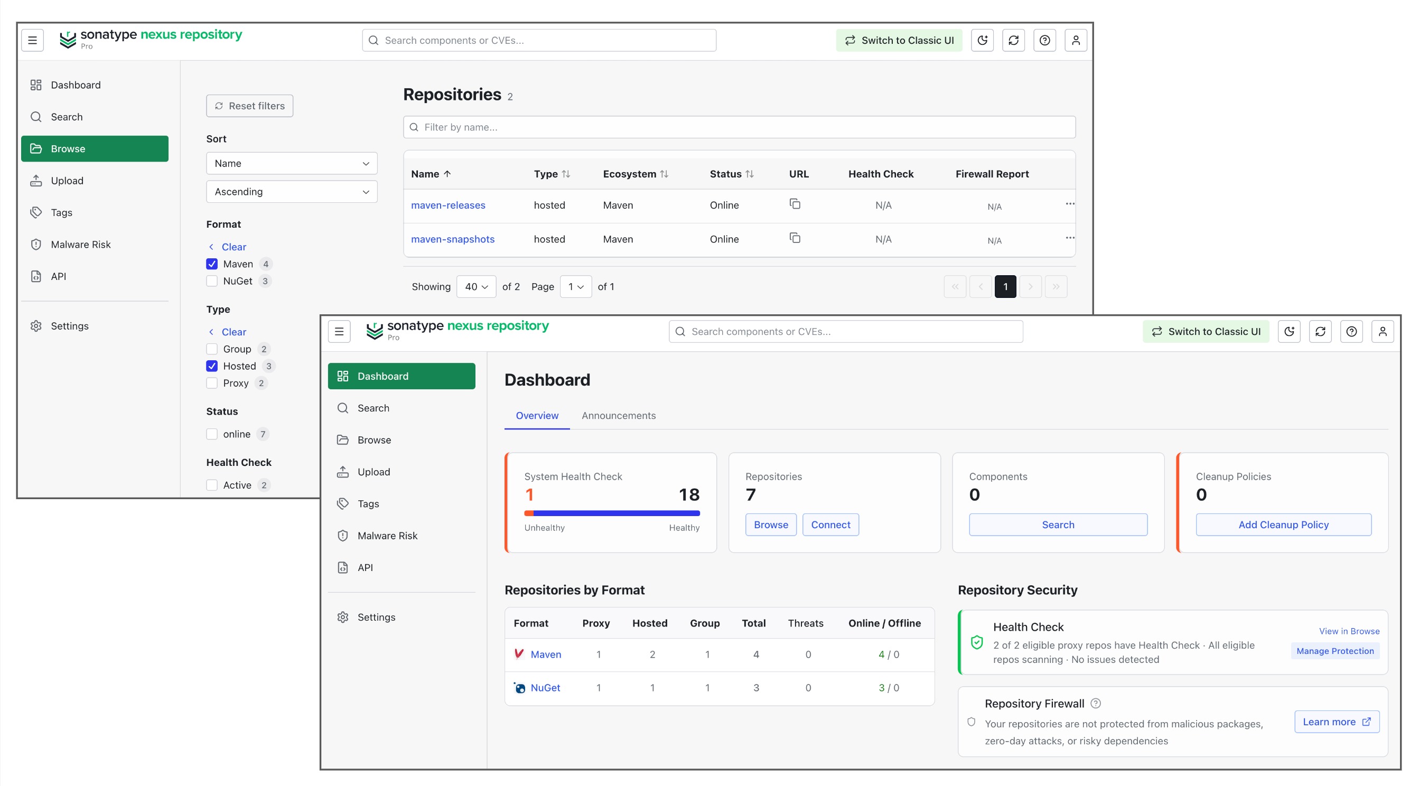Open the Ascending sort order dropdown

tap(292, 192)
